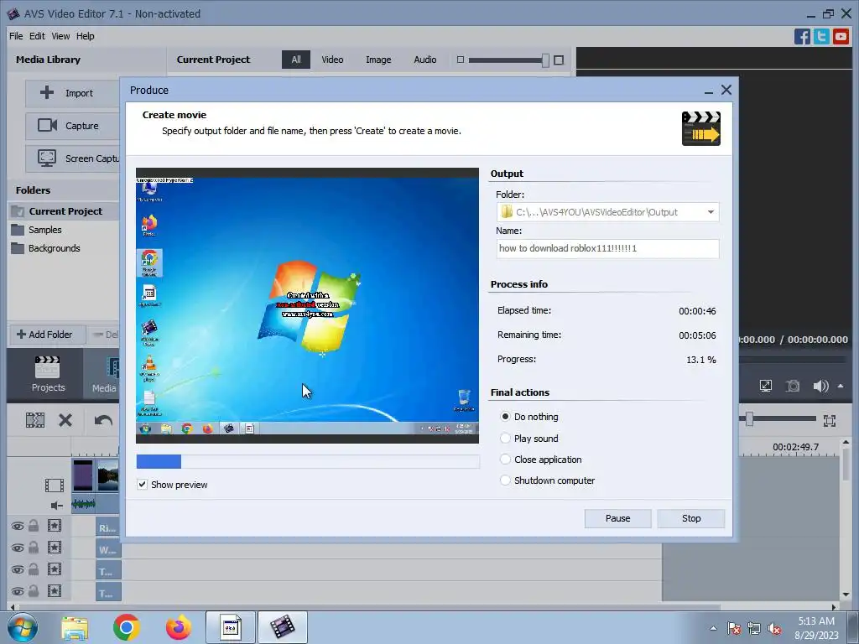The width and height of the screenshot is (859, 644).
Task: Select the Play sound radio option
Action: tap(505, 438)
